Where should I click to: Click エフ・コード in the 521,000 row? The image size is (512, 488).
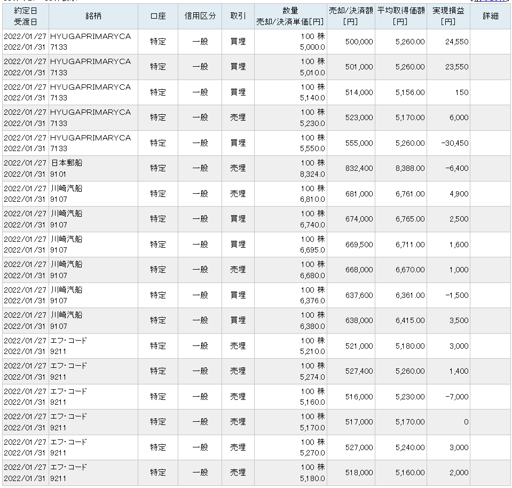coord(68,340)
